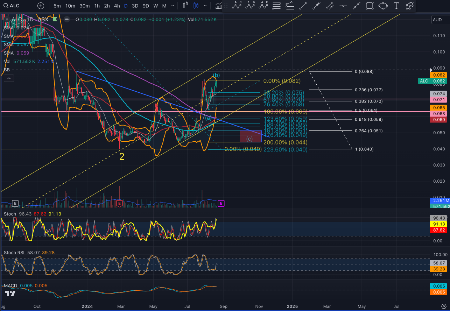Image resolution: width=450 pixels, height=311 pixels.
Task: Switch to the 2h timeframe
Action: coord(107,6)
